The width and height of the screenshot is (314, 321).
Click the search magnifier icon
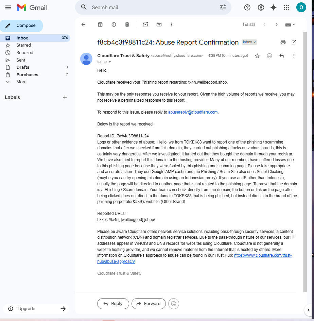(x=84, y=7)
